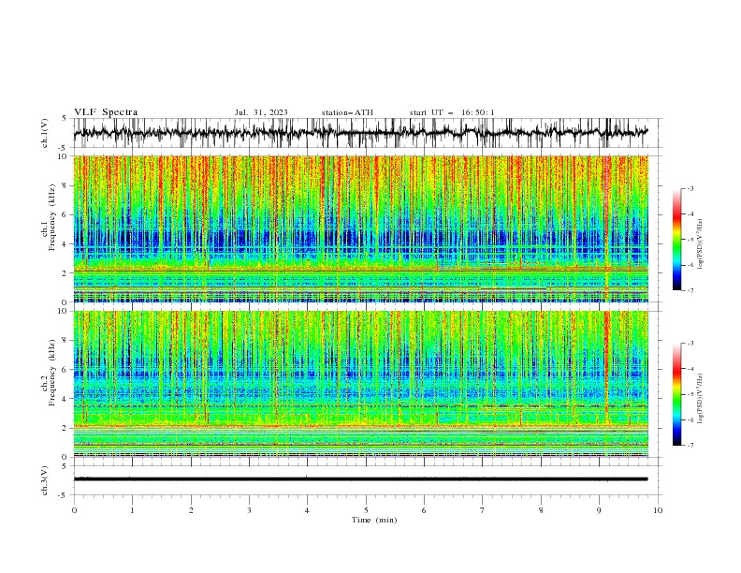Click the ch.3 voltage waveform trace

pos(361,479)
